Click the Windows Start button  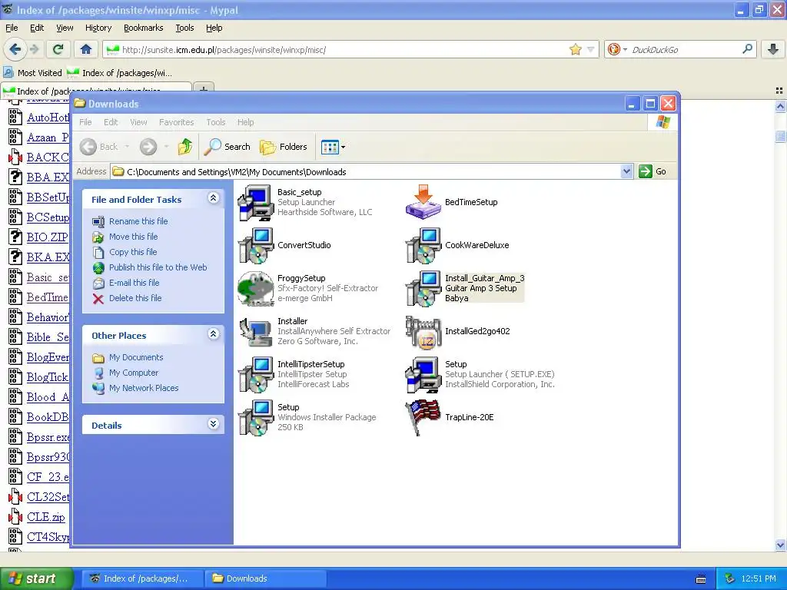tap(37, 578)
